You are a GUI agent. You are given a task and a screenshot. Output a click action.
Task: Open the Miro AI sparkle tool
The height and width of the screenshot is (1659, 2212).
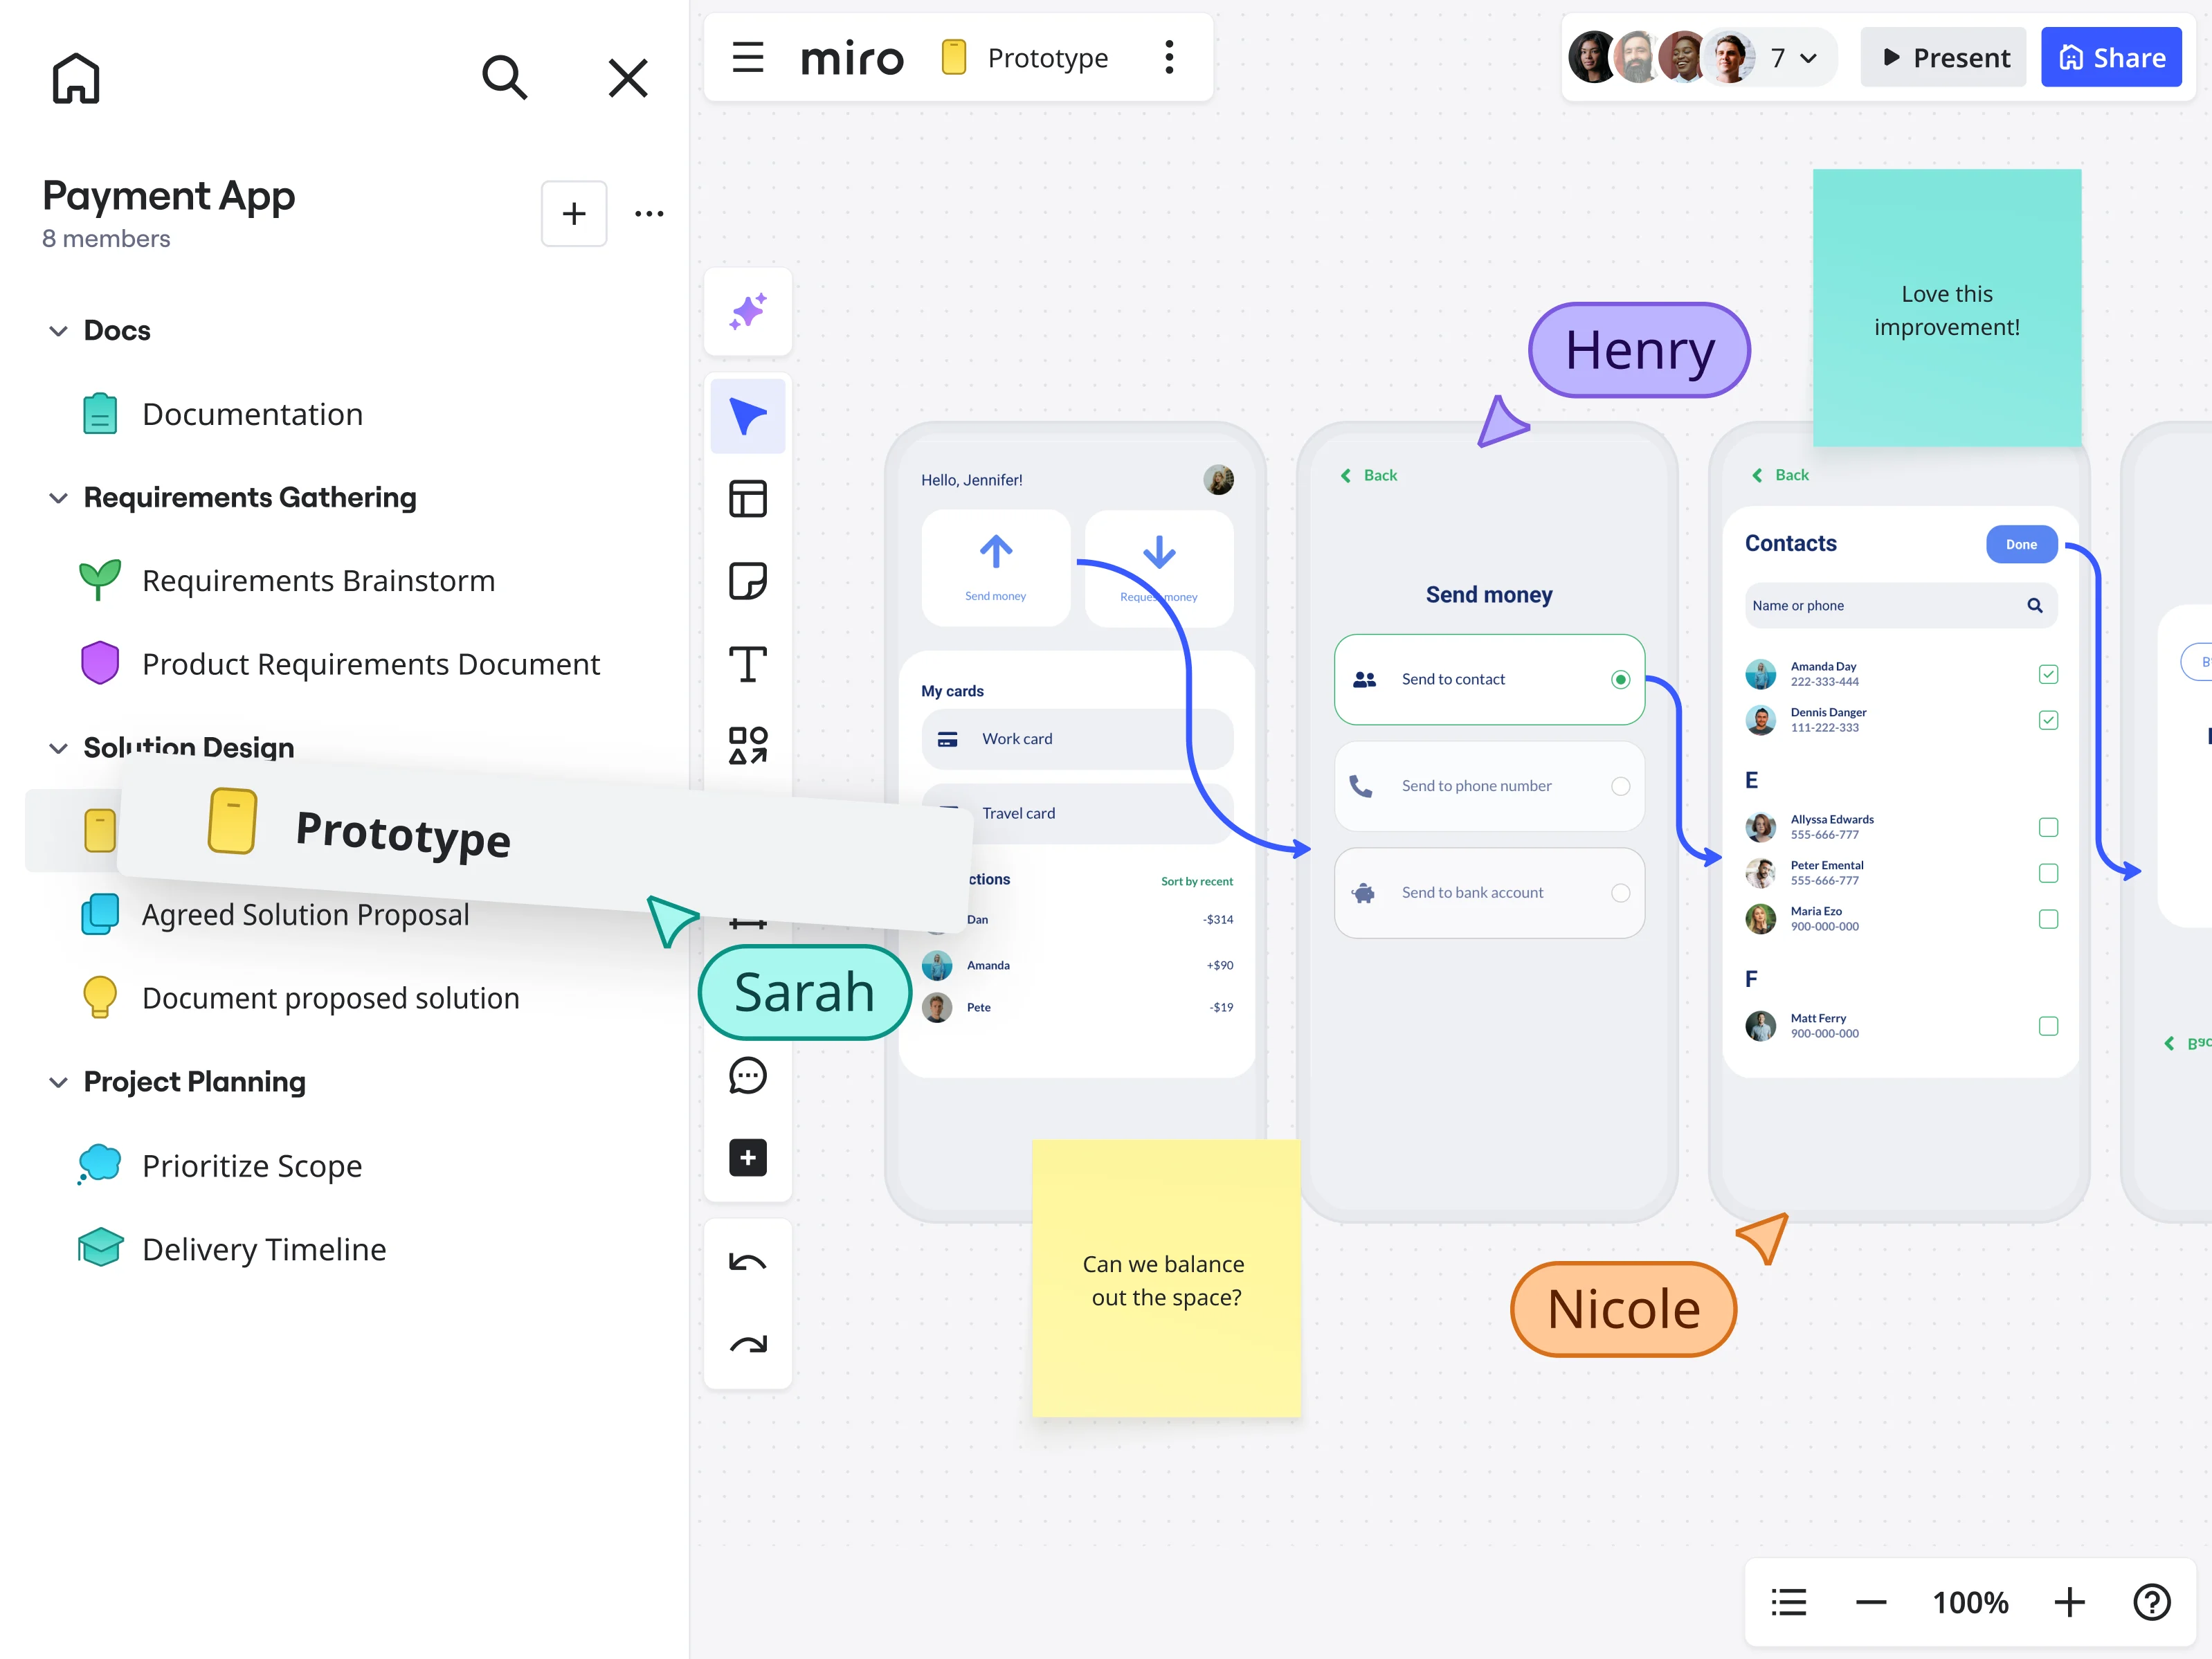tap(747, 312)
